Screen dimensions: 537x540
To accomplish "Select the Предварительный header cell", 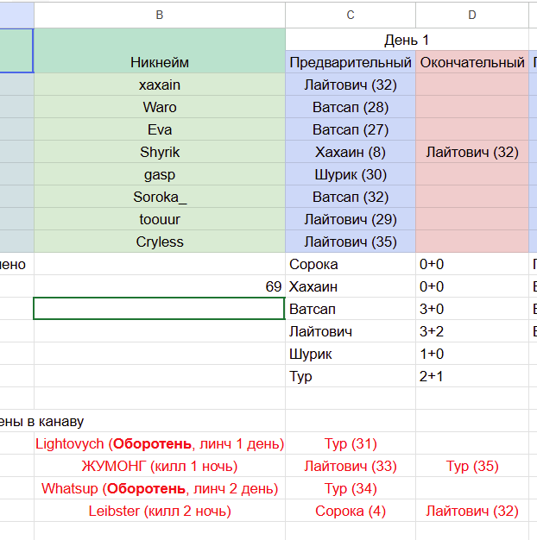I will (351, 62).
